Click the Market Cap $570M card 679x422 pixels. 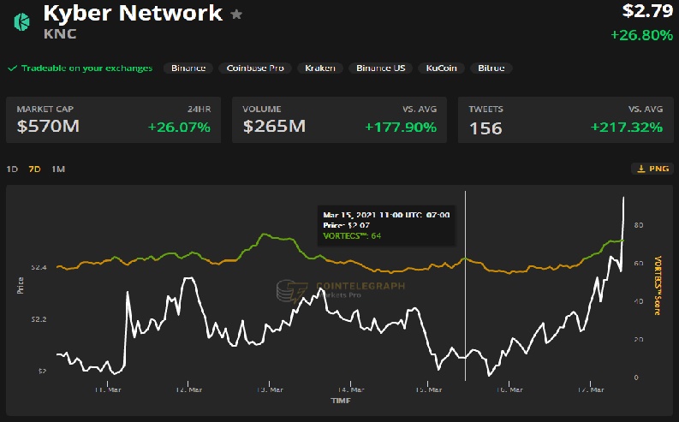tap(112, 120)
